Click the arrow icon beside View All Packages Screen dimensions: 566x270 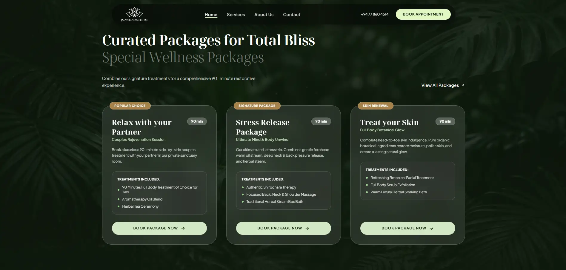[x=463, y=85]
